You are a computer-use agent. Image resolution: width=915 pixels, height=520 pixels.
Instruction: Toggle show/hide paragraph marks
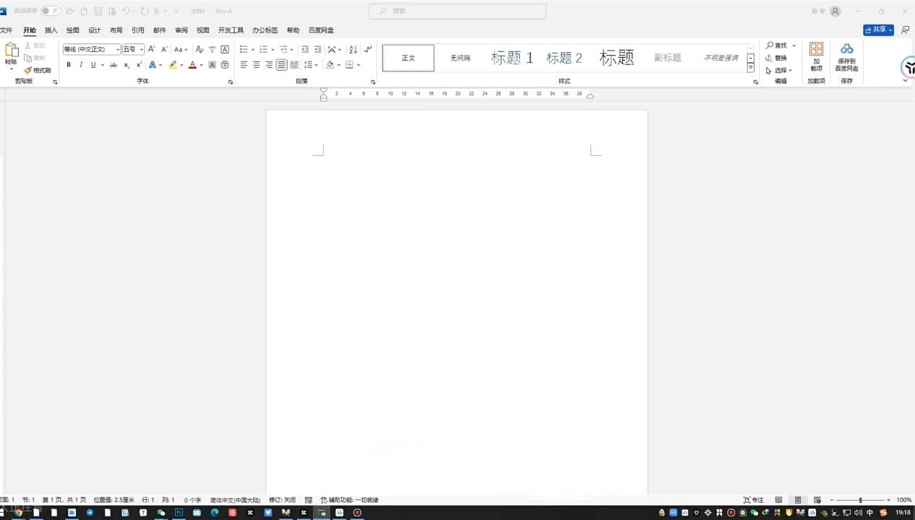click(368, 49)
